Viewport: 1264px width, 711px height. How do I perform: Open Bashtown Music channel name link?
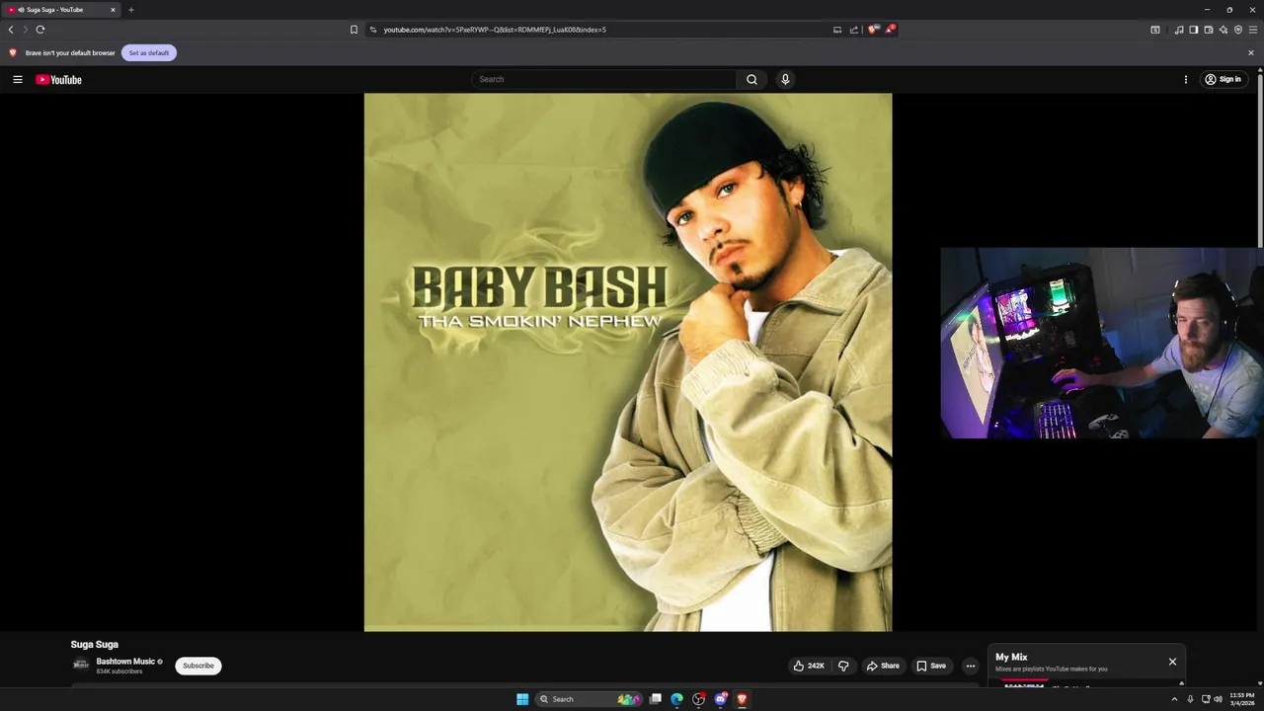point(125,661)
